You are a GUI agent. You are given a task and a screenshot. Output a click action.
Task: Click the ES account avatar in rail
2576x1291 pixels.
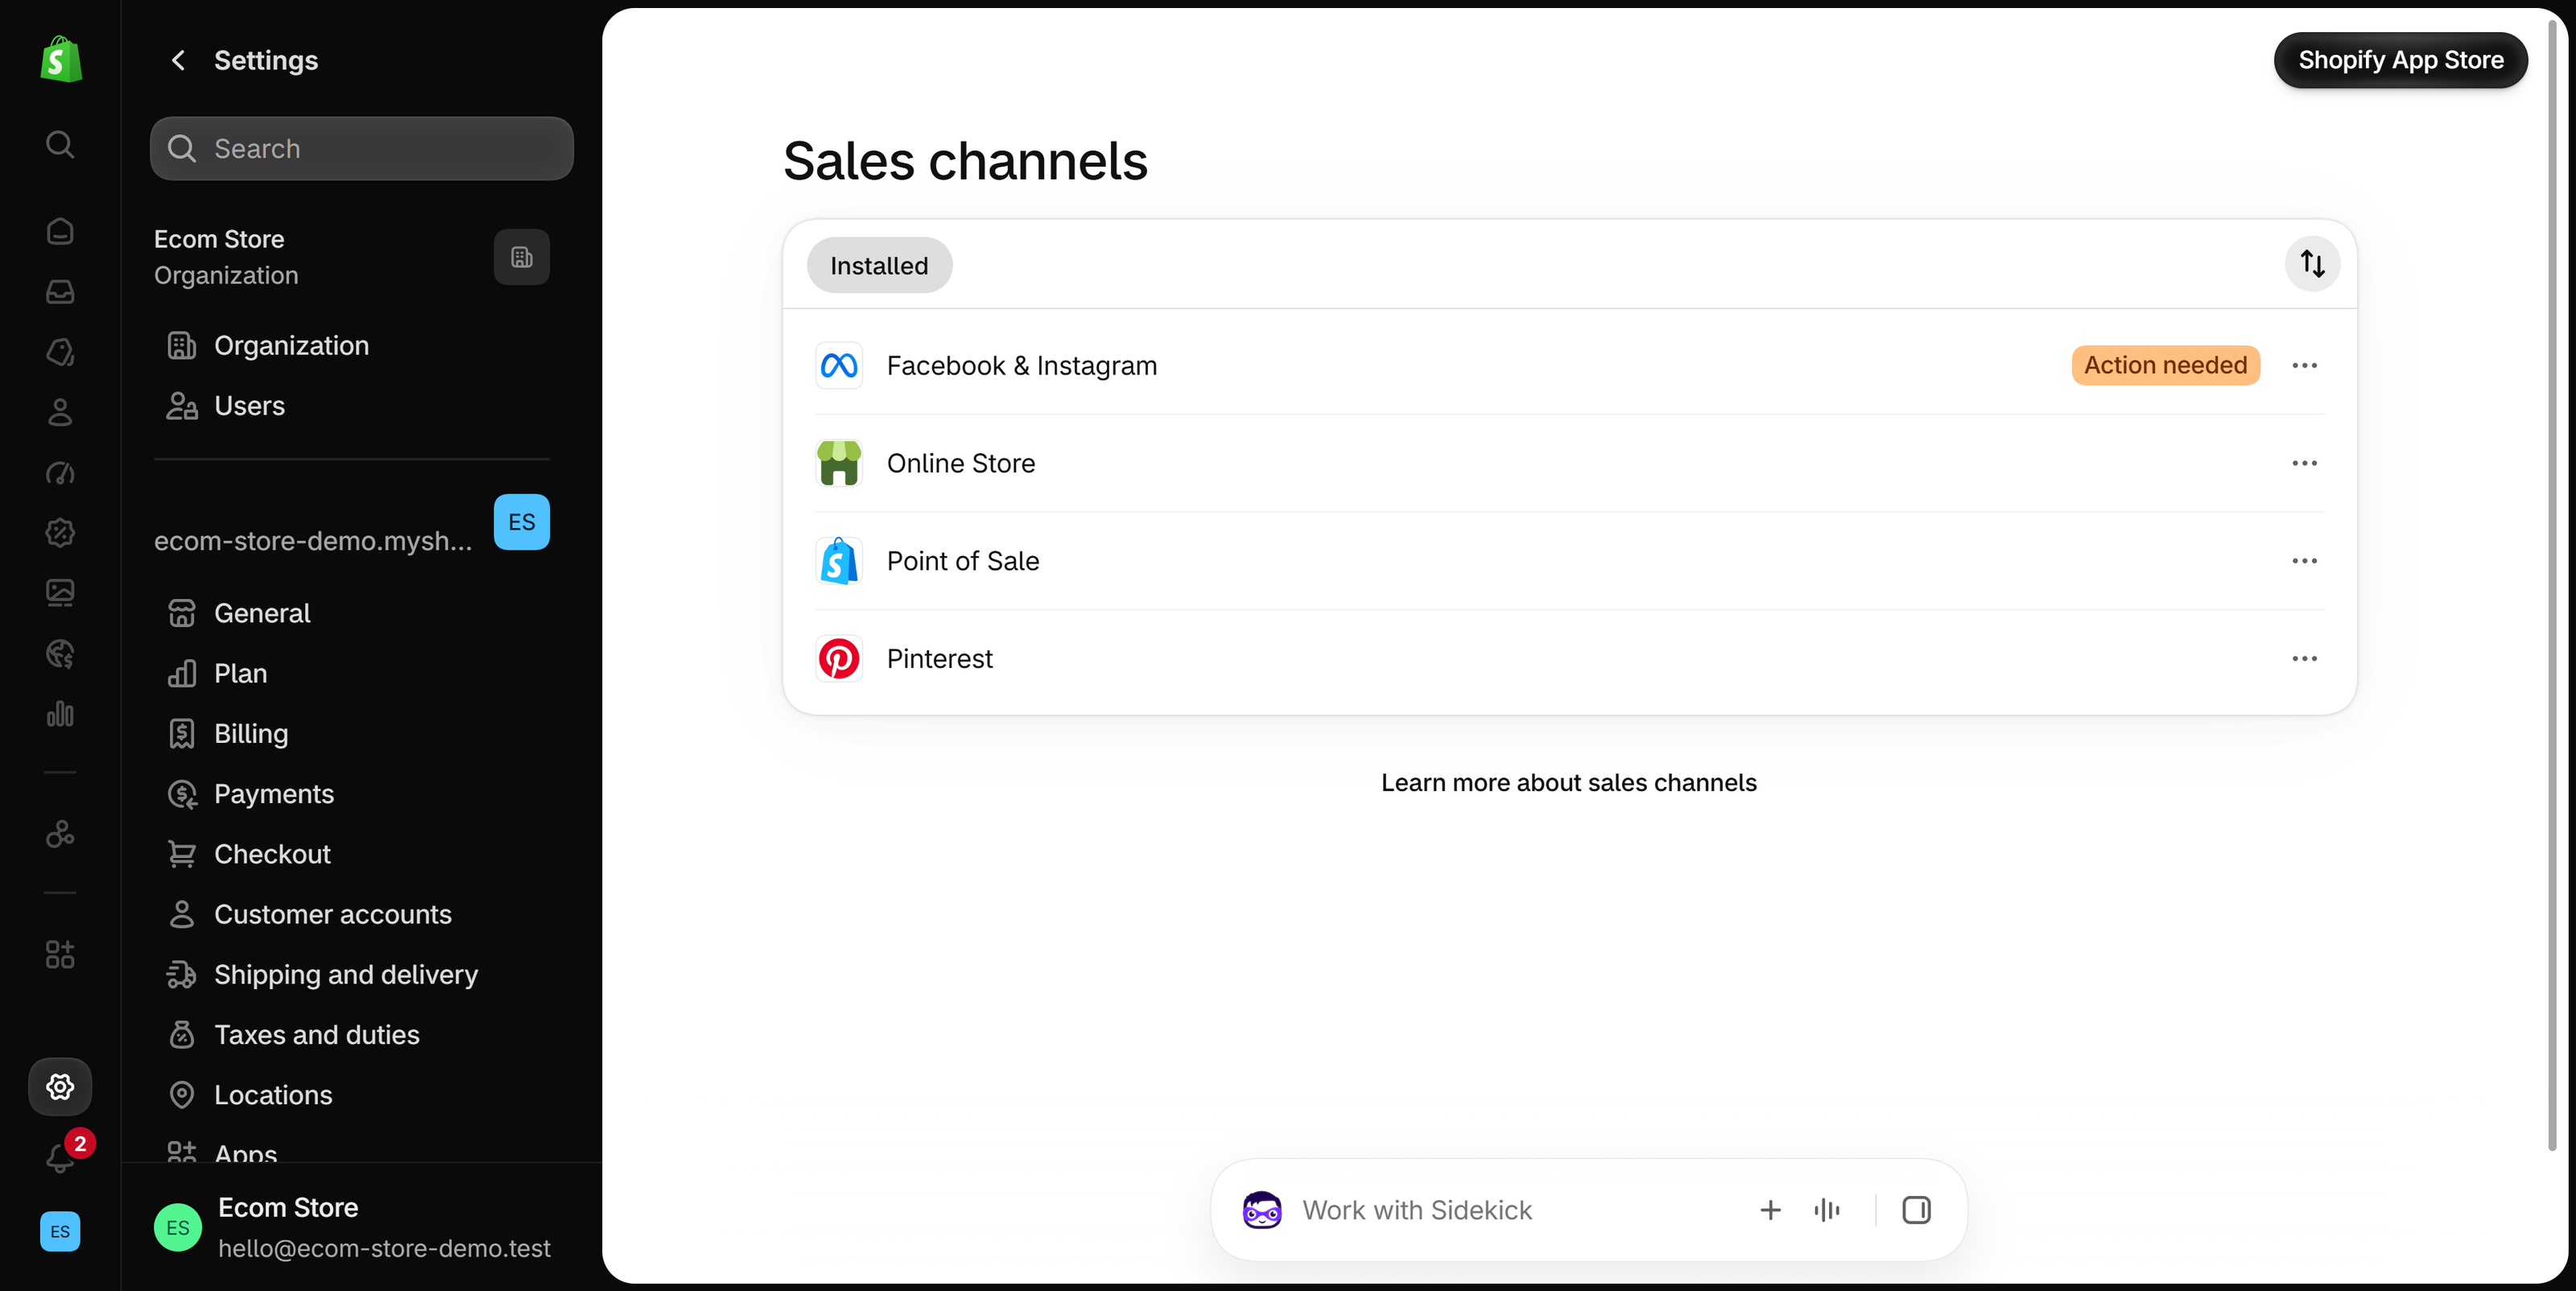point(60,1232)
